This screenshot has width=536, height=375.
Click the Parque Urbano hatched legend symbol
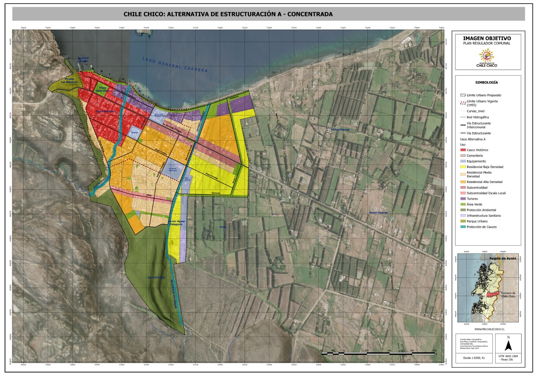(x=463, y=221)
